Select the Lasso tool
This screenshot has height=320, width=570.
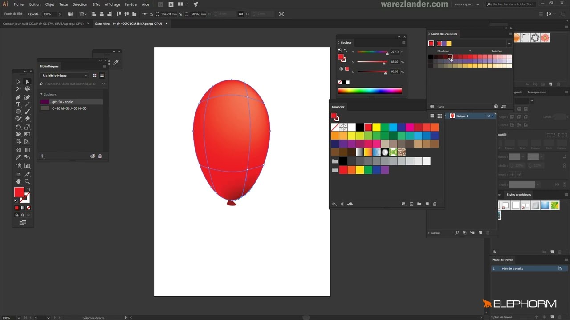coord(27,89)
